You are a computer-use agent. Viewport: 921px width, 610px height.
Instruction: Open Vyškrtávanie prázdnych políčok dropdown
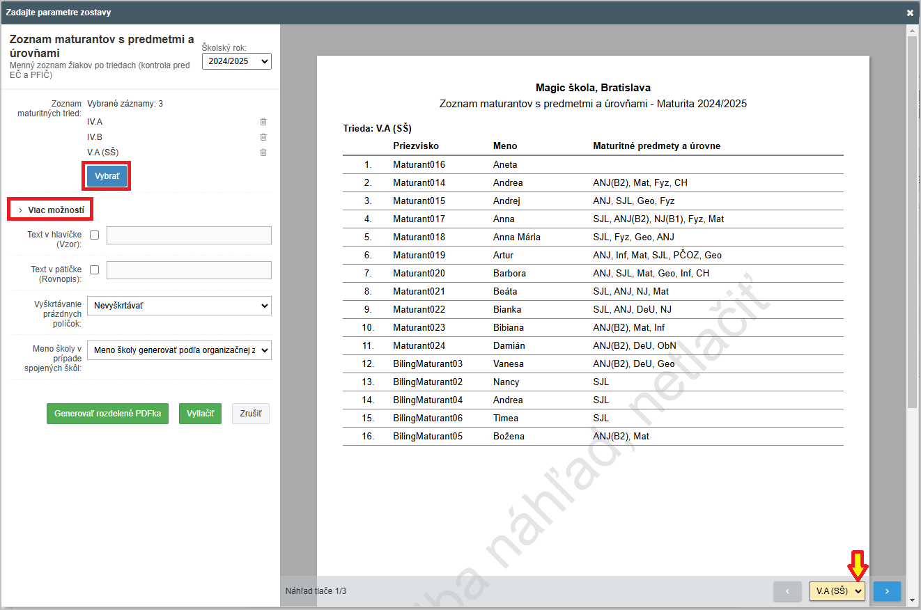179,305
